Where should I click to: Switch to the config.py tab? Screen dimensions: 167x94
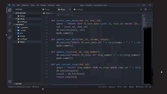80,9
